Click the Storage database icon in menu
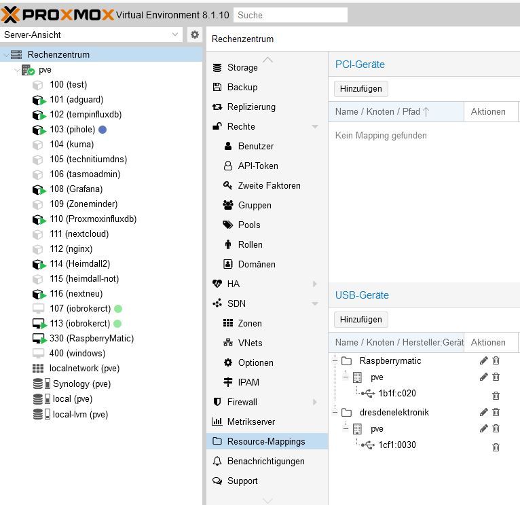The height and width of the screenshot is (505, 520). (x=217, y=68)
